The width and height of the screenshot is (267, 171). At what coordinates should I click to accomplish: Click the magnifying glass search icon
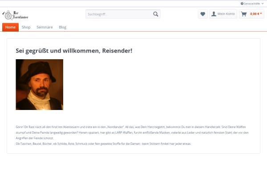pos(156,14)
